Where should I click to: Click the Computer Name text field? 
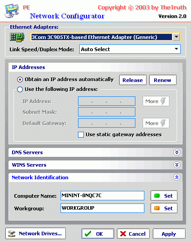102,196
